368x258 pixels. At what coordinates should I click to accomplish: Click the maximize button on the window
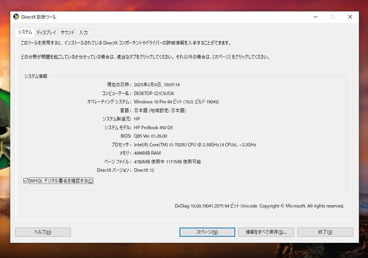tap(333, 17)
